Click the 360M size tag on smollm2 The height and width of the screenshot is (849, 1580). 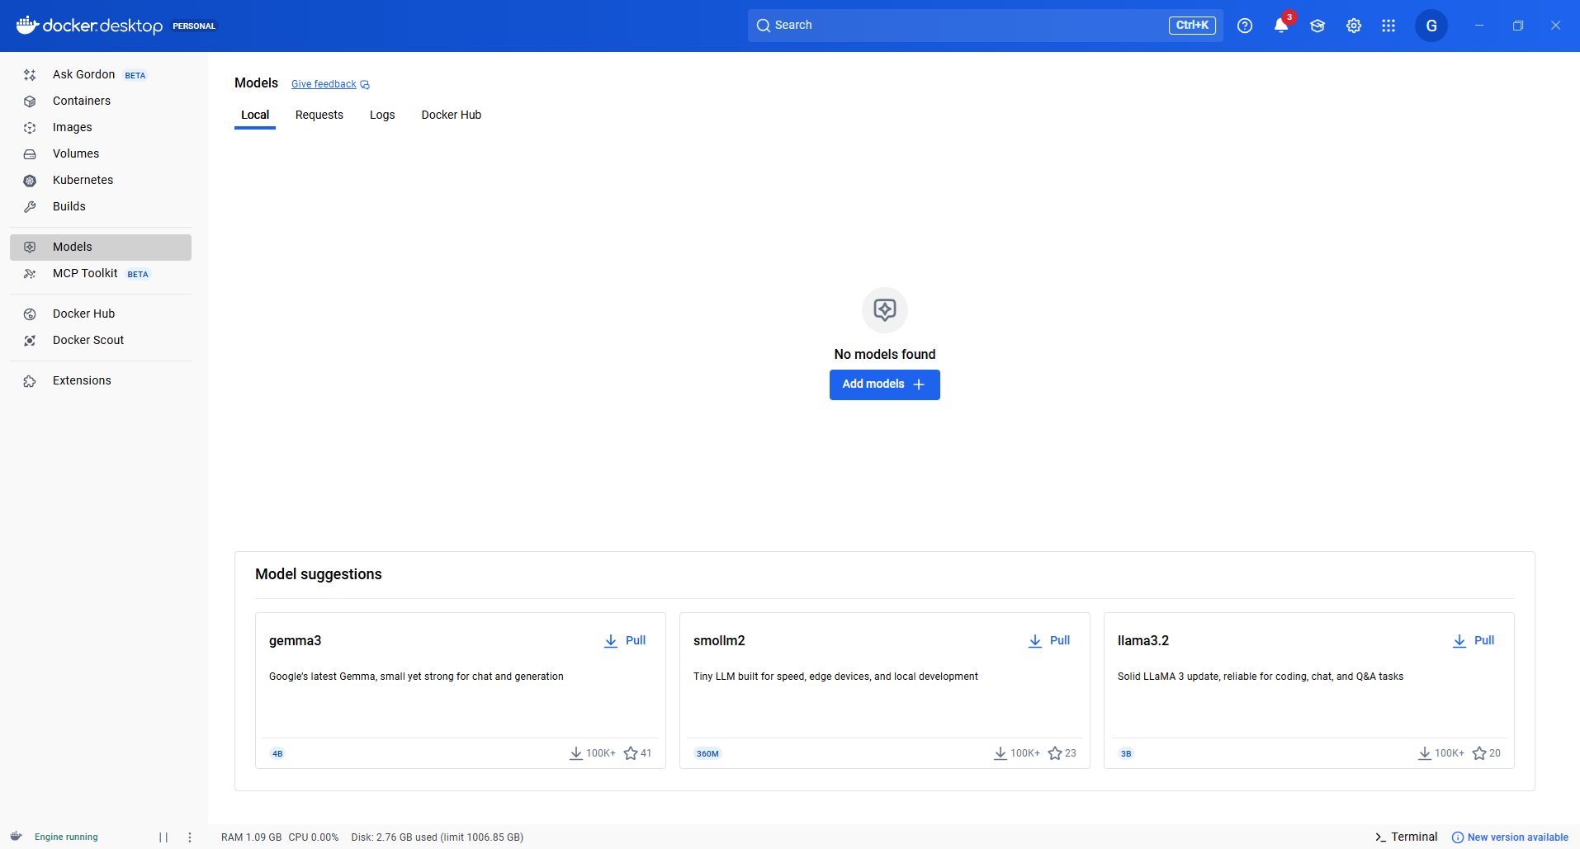707,753
